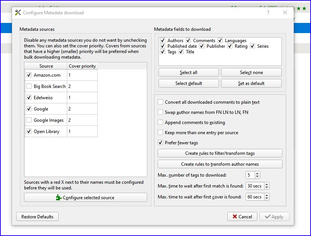Select Amazon.com cover priority cell
Screen dimensions: 311x236
(82, 75)
